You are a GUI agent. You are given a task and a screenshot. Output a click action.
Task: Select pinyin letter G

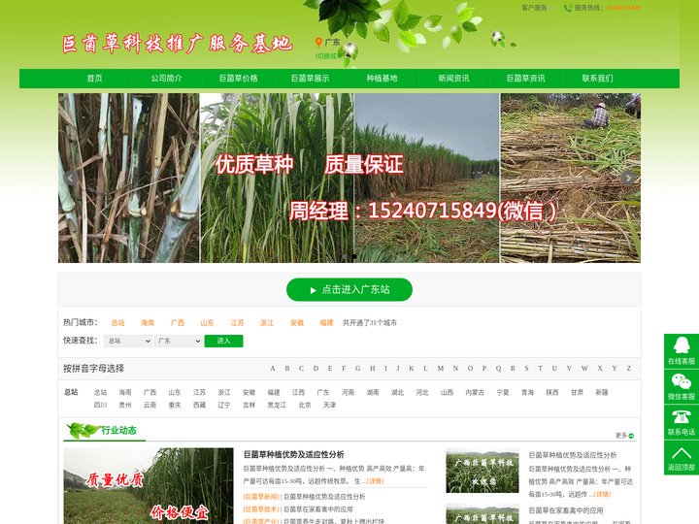pos(358,369)
